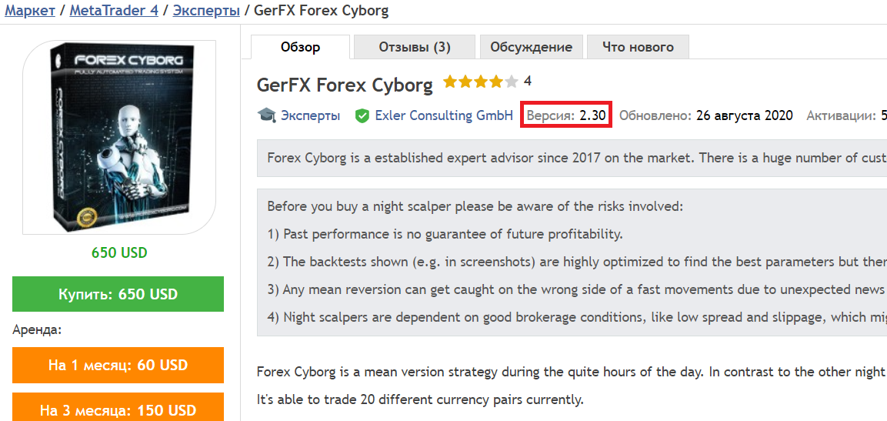Go to Маркет in the breadcrumb
Image resolution: width=887 pixels, height=421 pixels.
(x=30, y=11)
